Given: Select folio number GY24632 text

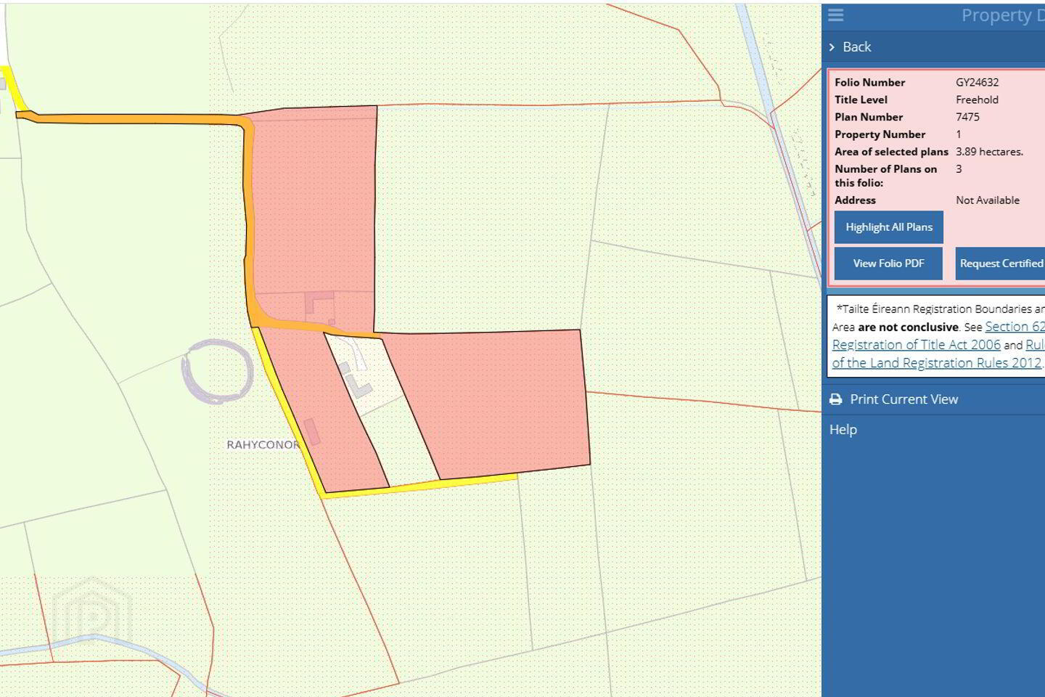Looking at the screenshot, I should (977, 83).
